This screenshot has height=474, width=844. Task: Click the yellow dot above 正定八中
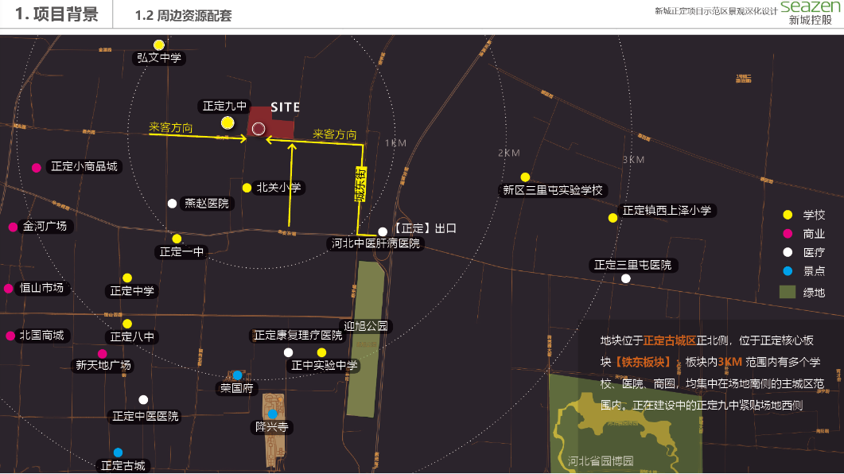[x=127, y=324]
